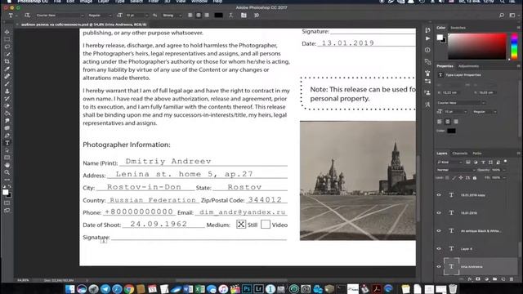The height and width of the screenshot is (294, 523).
Task: Open the Layer menu
Action: (103, 2)
